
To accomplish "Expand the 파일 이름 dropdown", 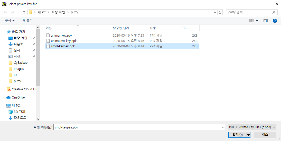I will pos(223,127).
